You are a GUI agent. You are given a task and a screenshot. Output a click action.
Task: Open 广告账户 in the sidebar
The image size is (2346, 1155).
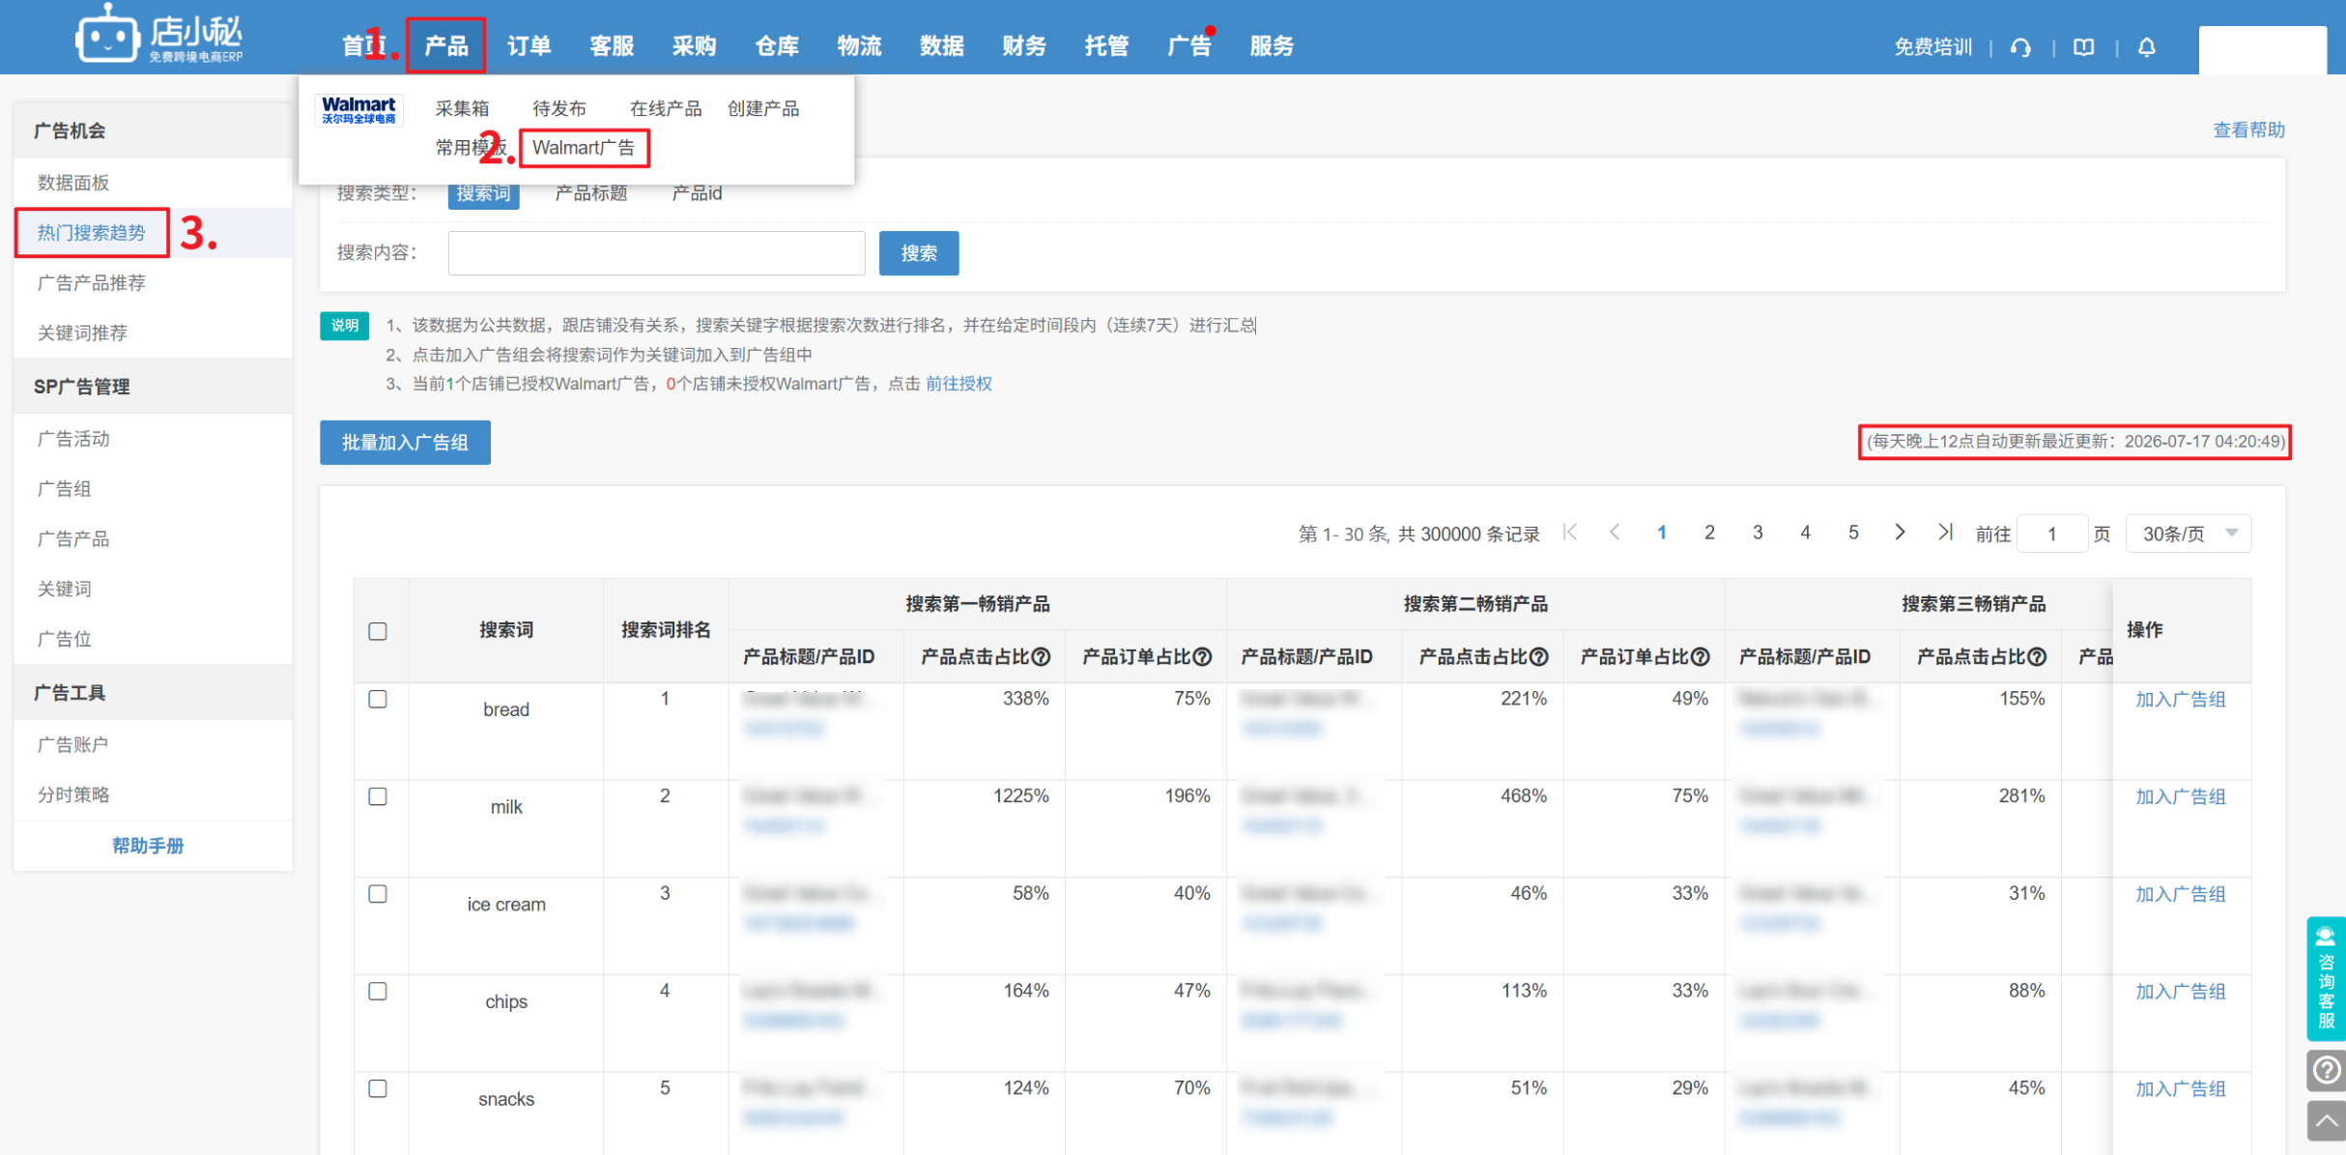tap(72, 744)
